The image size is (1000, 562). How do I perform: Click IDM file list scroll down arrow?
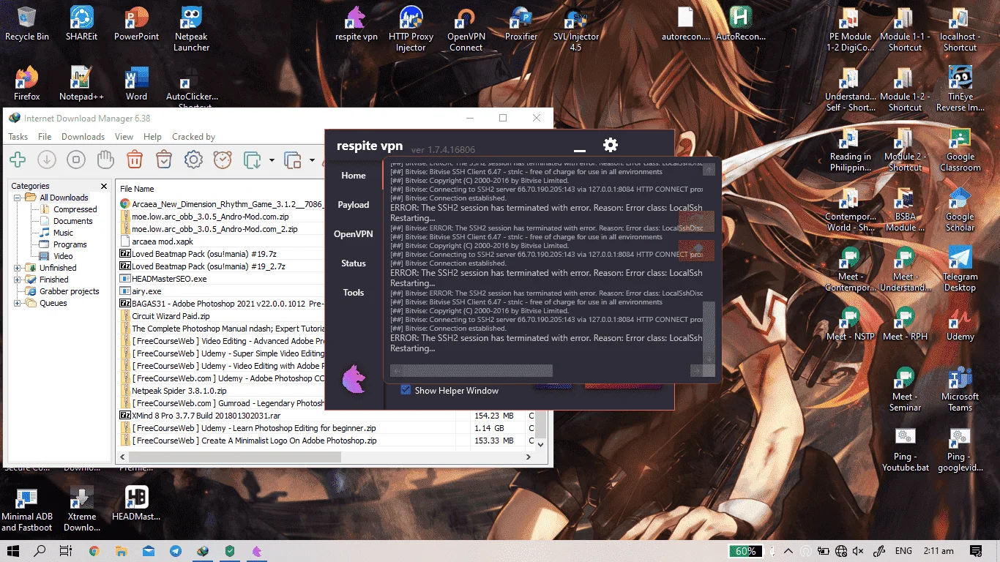pos(541,444)
